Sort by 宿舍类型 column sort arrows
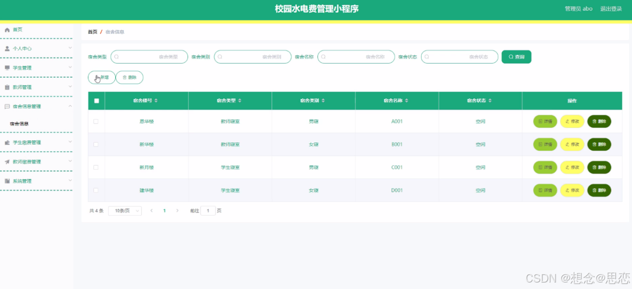 239,100
